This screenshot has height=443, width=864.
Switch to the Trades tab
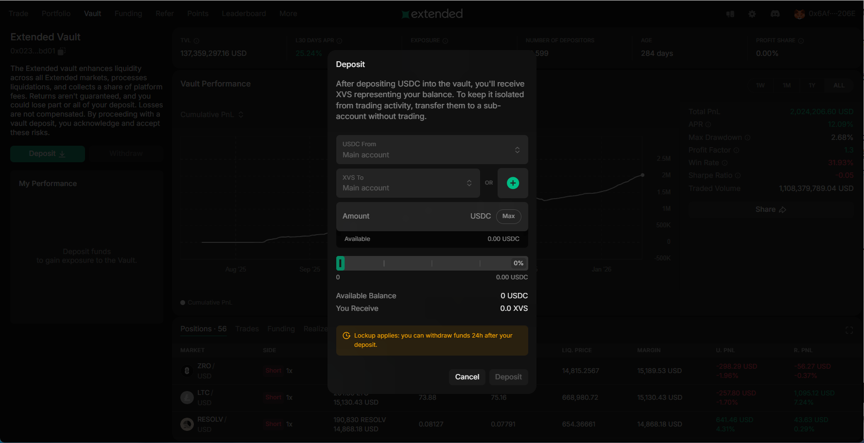tap(247, 329)
